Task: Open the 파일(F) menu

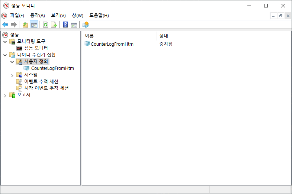Action: tap(17, 16)
